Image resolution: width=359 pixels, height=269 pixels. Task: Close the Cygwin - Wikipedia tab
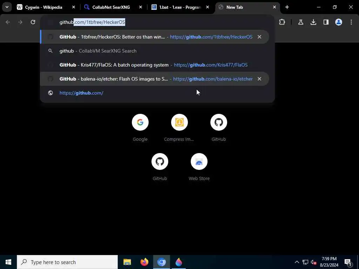coord(74,7)
